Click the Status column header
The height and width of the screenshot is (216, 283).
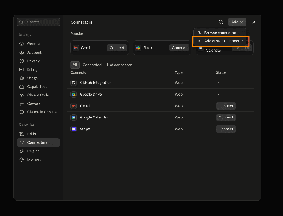[x=221, y=73]
